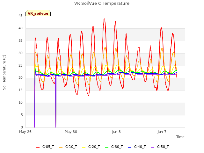Click the Soil Temperature (C) axis title
The width and height of the screenshot is (204, 153).
[4, 72]
